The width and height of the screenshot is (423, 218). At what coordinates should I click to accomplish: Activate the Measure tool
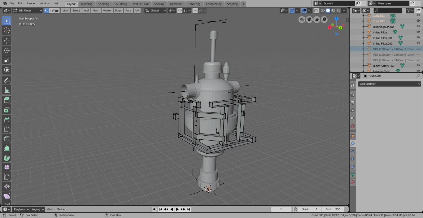point(7,90)
